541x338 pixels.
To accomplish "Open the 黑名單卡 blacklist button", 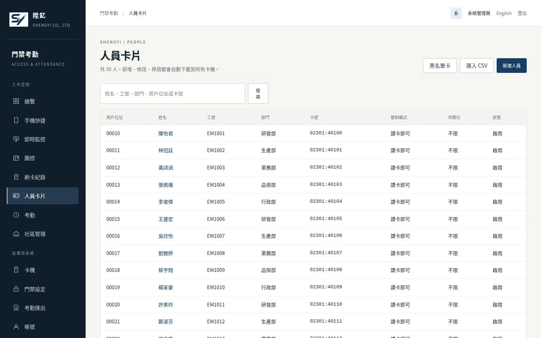I will (440, 66).
